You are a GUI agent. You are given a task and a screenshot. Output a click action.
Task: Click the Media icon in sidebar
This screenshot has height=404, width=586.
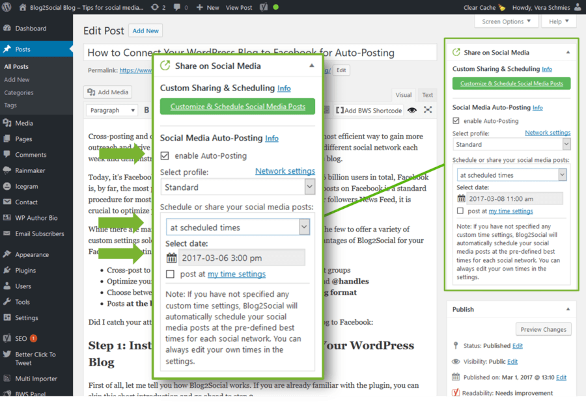(7, 123)
